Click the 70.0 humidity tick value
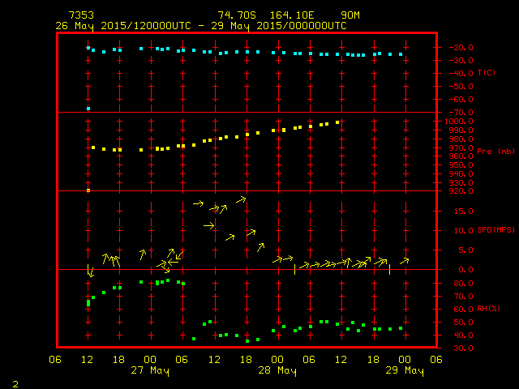Image resolution: width=519 pixels, height=389 pixels. pyautogui.click(x=463, y=297)
